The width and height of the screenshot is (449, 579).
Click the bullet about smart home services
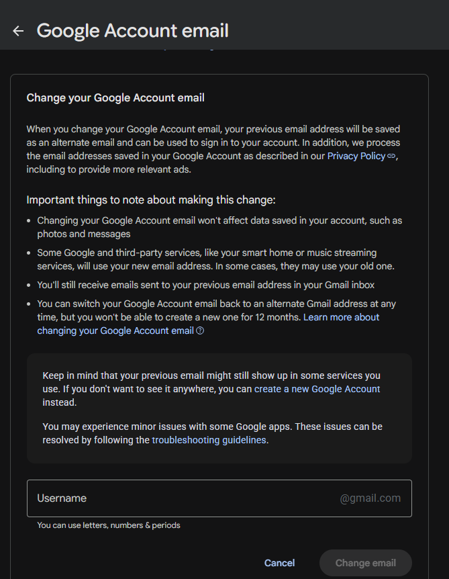click(215, 259)
